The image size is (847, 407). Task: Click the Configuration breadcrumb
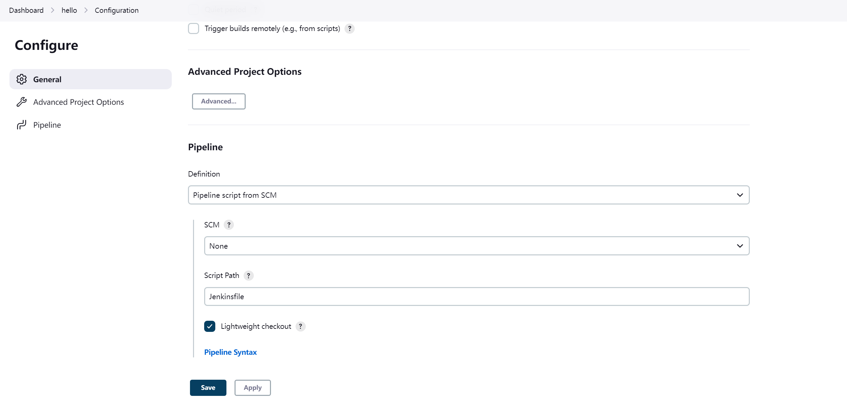click(x=117, y=10)
